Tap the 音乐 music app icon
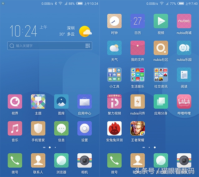Image resolution: width=199 pixels, height=177 pixels. [x=15, y=128]
